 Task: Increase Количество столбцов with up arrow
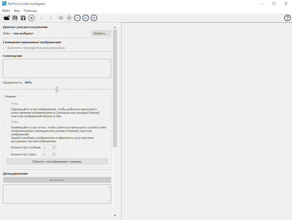click(x=54, y=146)
